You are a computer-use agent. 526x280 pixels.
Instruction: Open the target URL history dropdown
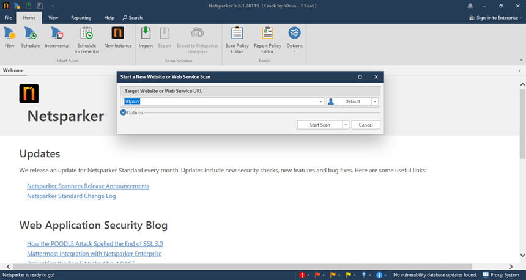(x=320, y=101)
